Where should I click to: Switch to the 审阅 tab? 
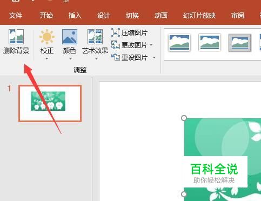238,16
